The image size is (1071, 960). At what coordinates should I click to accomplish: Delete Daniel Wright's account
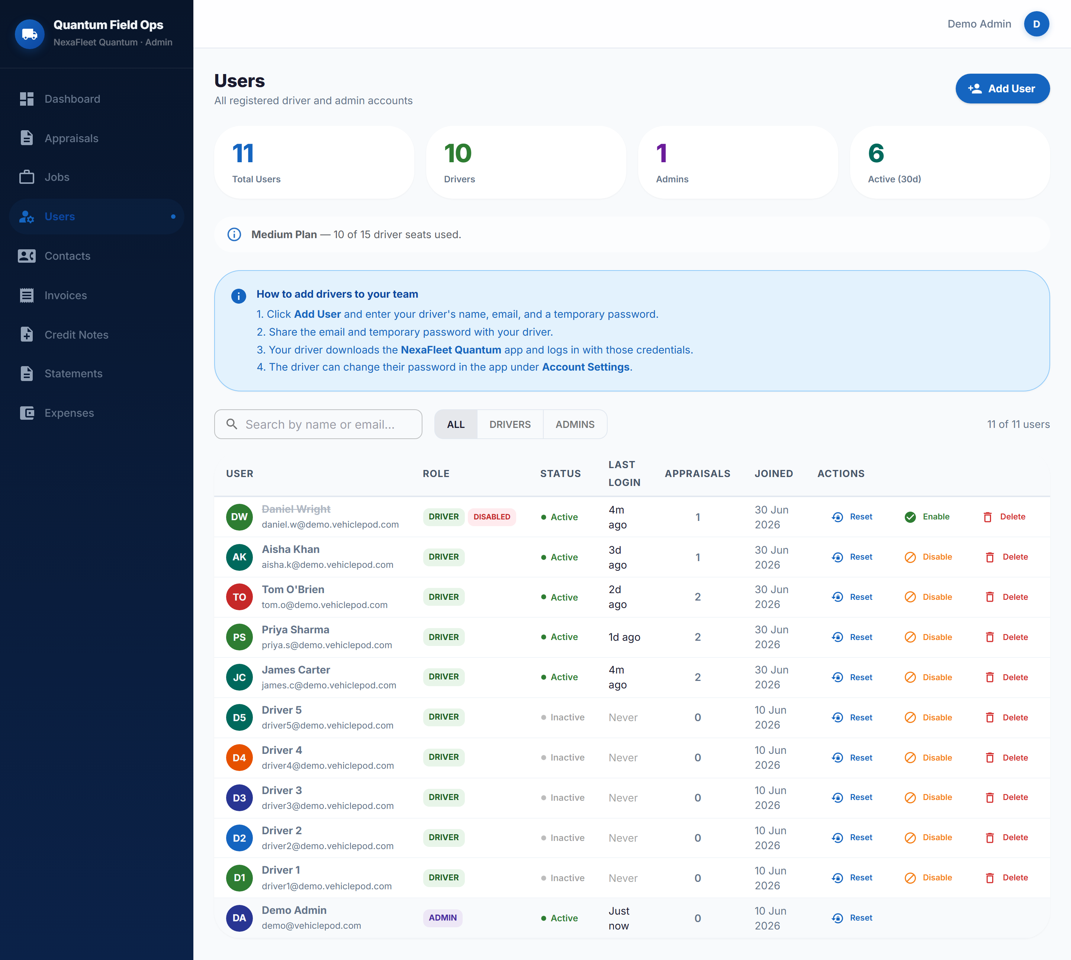pyautogui.click(x=1004, y=517)
